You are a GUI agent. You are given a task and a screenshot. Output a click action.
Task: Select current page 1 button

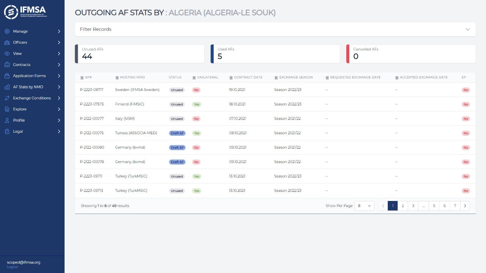(393, 206)
